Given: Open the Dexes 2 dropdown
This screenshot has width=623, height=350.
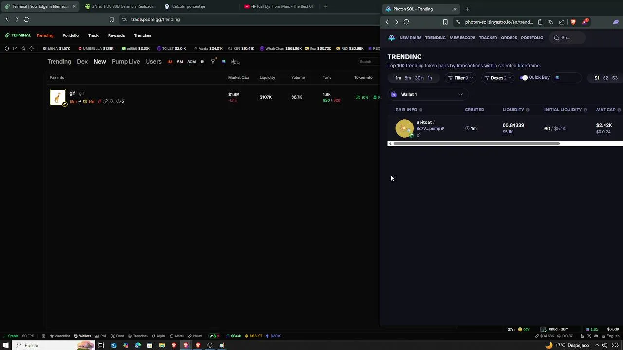Looking at the screenshot, I should tap(498, 78).
